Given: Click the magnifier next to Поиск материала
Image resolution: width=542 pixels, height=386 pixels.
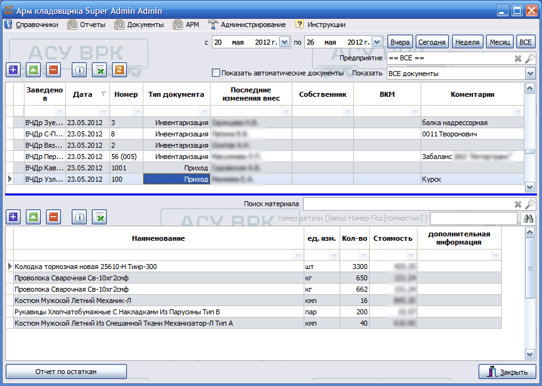Looking at the screenshot, I should (529, 204).
